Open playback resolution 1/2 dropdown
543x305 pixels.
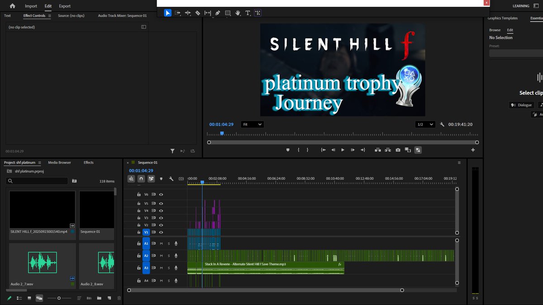click(x=425, y=124)
